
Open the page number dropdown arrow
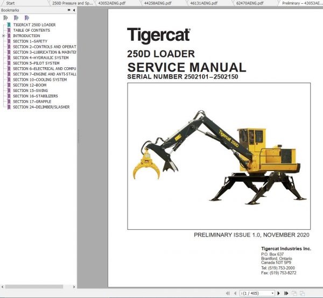[x=272, y=293]
